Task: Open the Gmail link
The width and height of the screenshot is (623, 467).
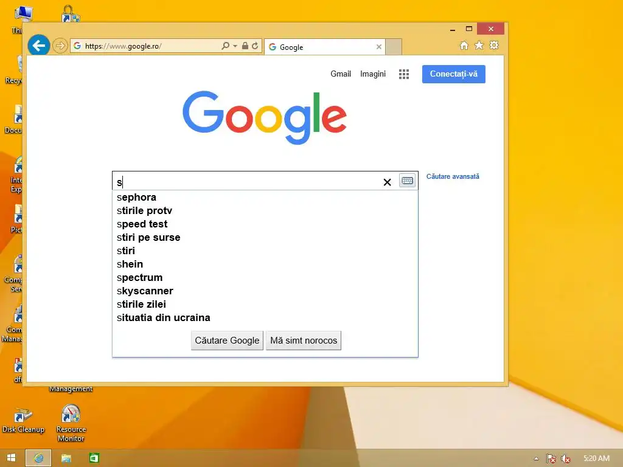Action: click(341, 74)
